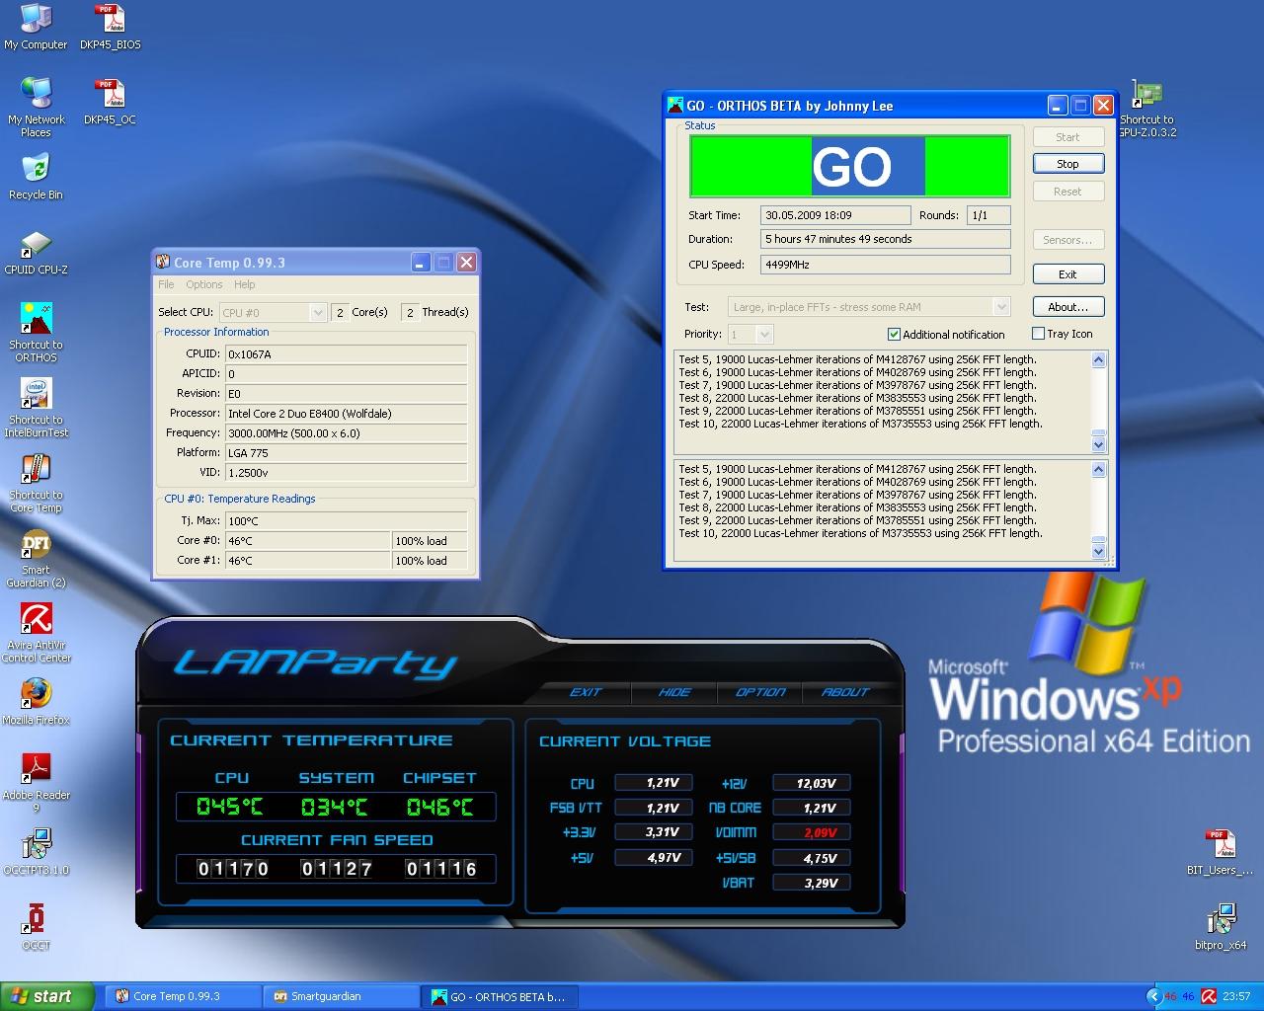This screenshot has height=1011, width=1264.
Task: Open My Network Places icon
Action: [36, 107]
